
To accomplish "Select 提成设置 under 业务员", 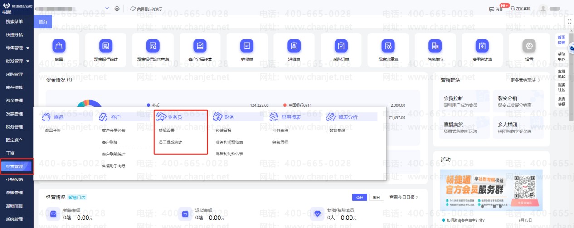I will pyautogui.click(x=166, y=131).
